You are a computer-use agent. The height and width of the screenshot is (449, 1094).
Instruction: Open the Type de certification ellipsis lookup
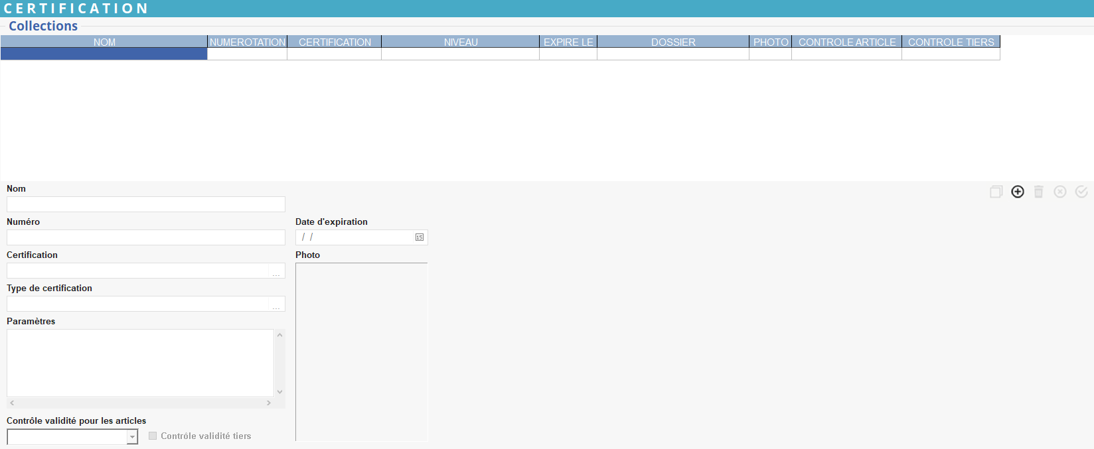[x=276, y=304]
